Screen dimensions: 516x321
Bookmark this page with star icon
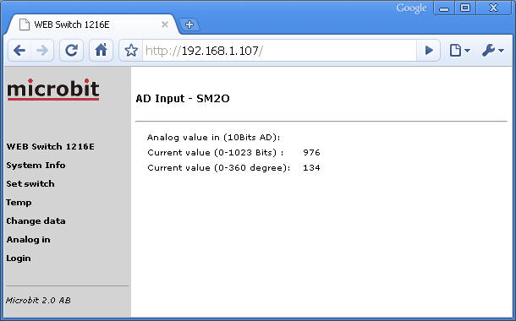pos(131,51)
